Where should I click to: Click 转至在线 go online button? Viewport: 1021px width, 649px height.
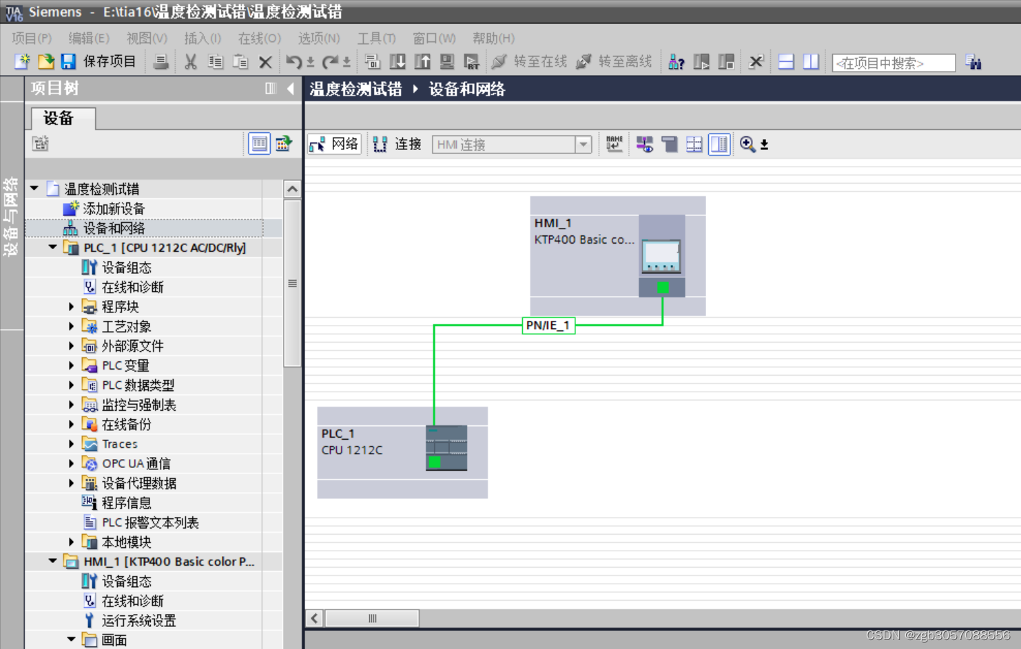coord(529,62)
